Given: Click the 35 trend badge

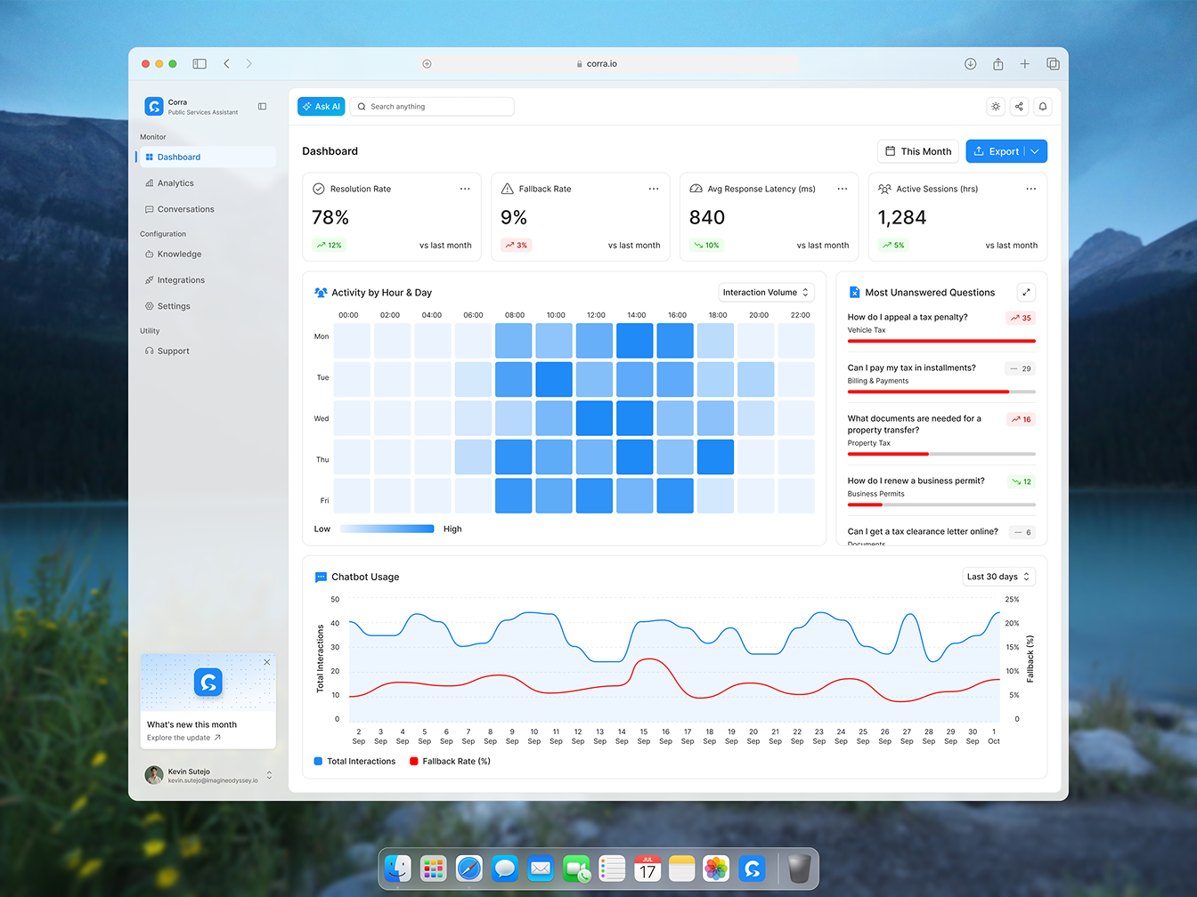Looking at the screenshot, I should pyautogui.click(x=1021, y=318).
